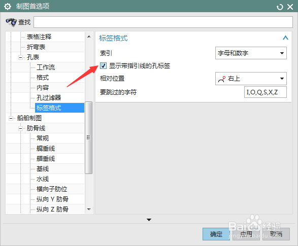Image resolution: width=298 pixels, height=246 pixels.
Task: Open 格式 under 孔表
Action: click(x=43, y=78)
